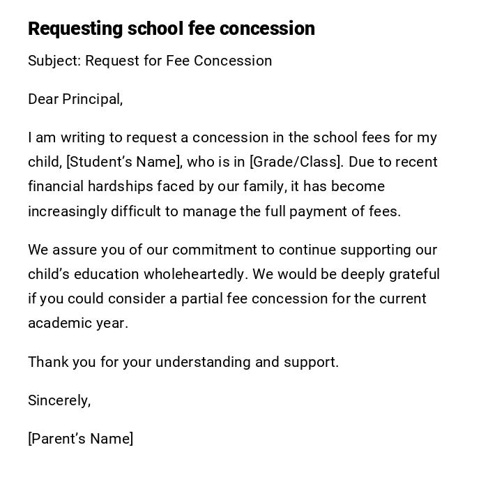
Task: Select the [Grade/Class] placeholder
Action: [296, 162]
